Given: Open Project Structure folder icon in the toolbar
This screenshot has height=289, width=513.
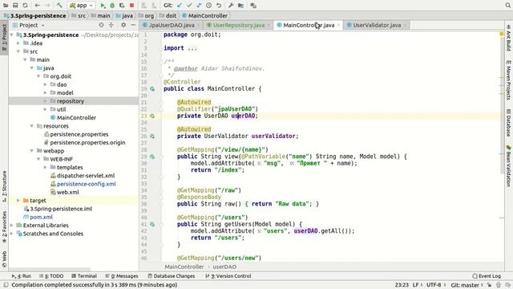Looking at the screenshot, I should coord(240,6).
